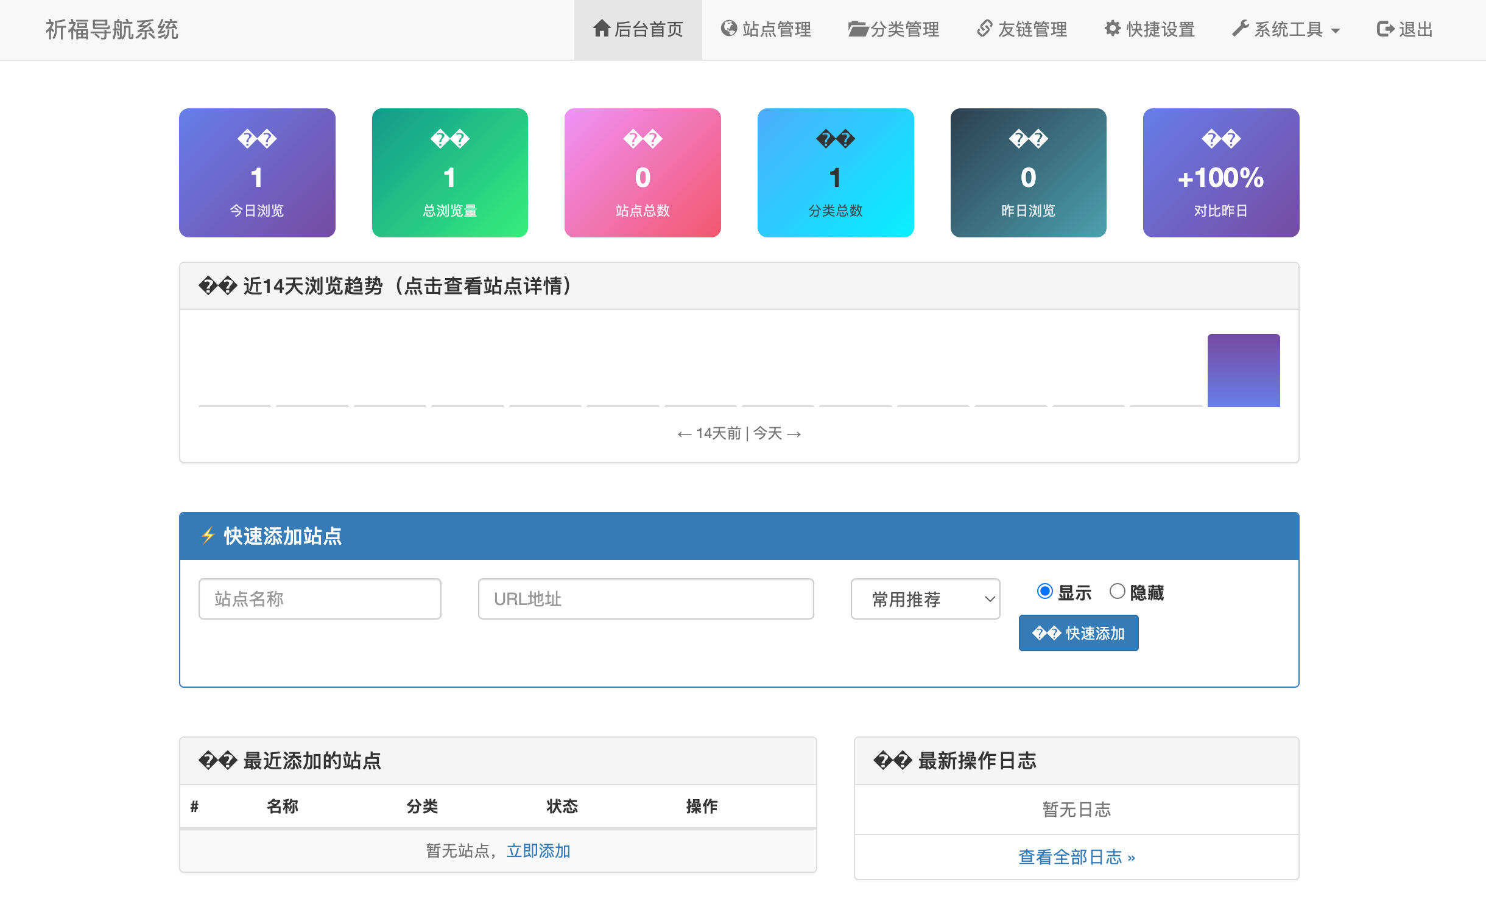This screenshot has height=902, width=1486.
Task: Click the 站点总数 pink stat card
Action: [643, 173]
